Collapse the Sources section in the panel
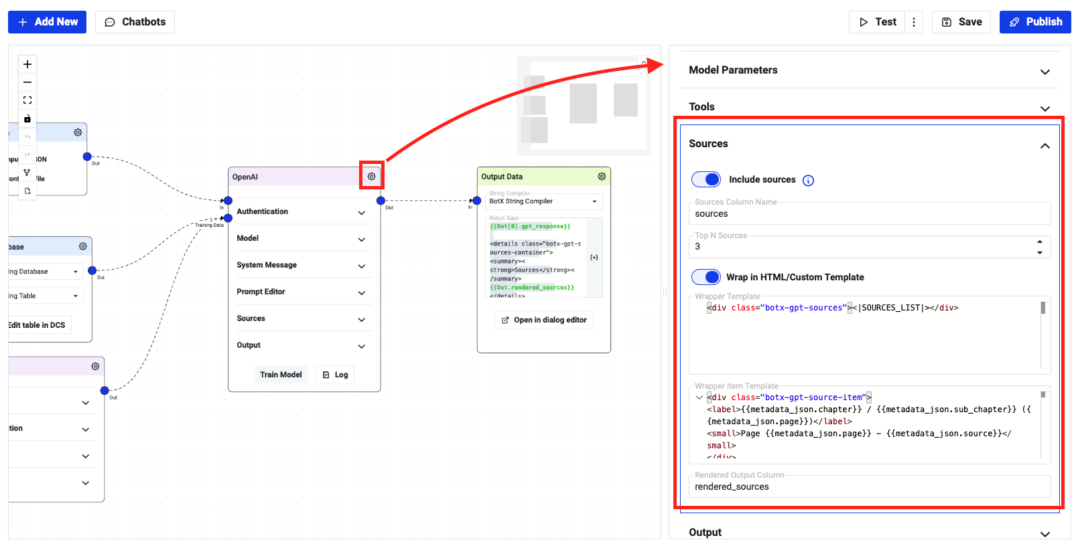This screenshot has height=548, width=1076. coord(1045,145)
